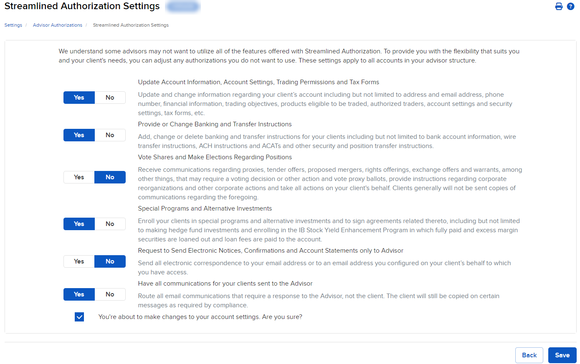Disable routing all client communications to Advisor

pos(110,294)
